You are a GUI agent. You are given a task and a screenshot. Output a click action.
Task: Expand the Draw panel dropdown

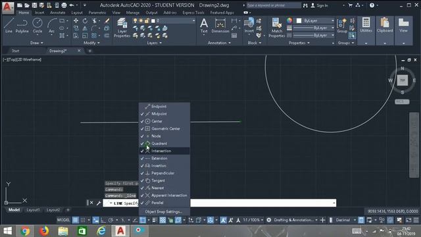[x=37, y=43]
